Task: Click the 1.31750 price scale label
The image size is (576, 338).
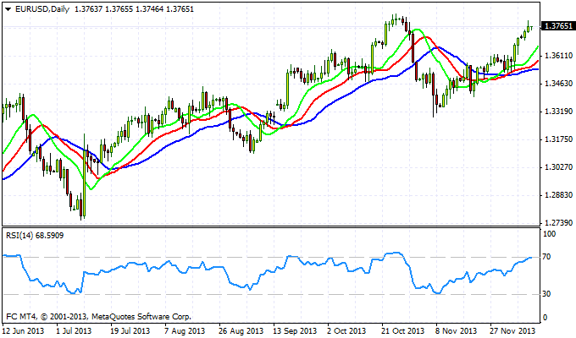Action: (559, 139)
